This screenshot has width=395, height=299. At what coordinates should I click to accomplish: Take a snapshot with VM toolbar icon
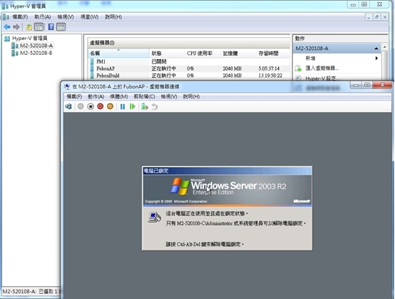[145, 106]
